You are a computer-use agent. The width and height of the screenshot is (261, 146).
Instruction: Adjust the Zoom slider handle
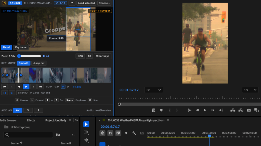pyautogui.click(x=19, y=56)
